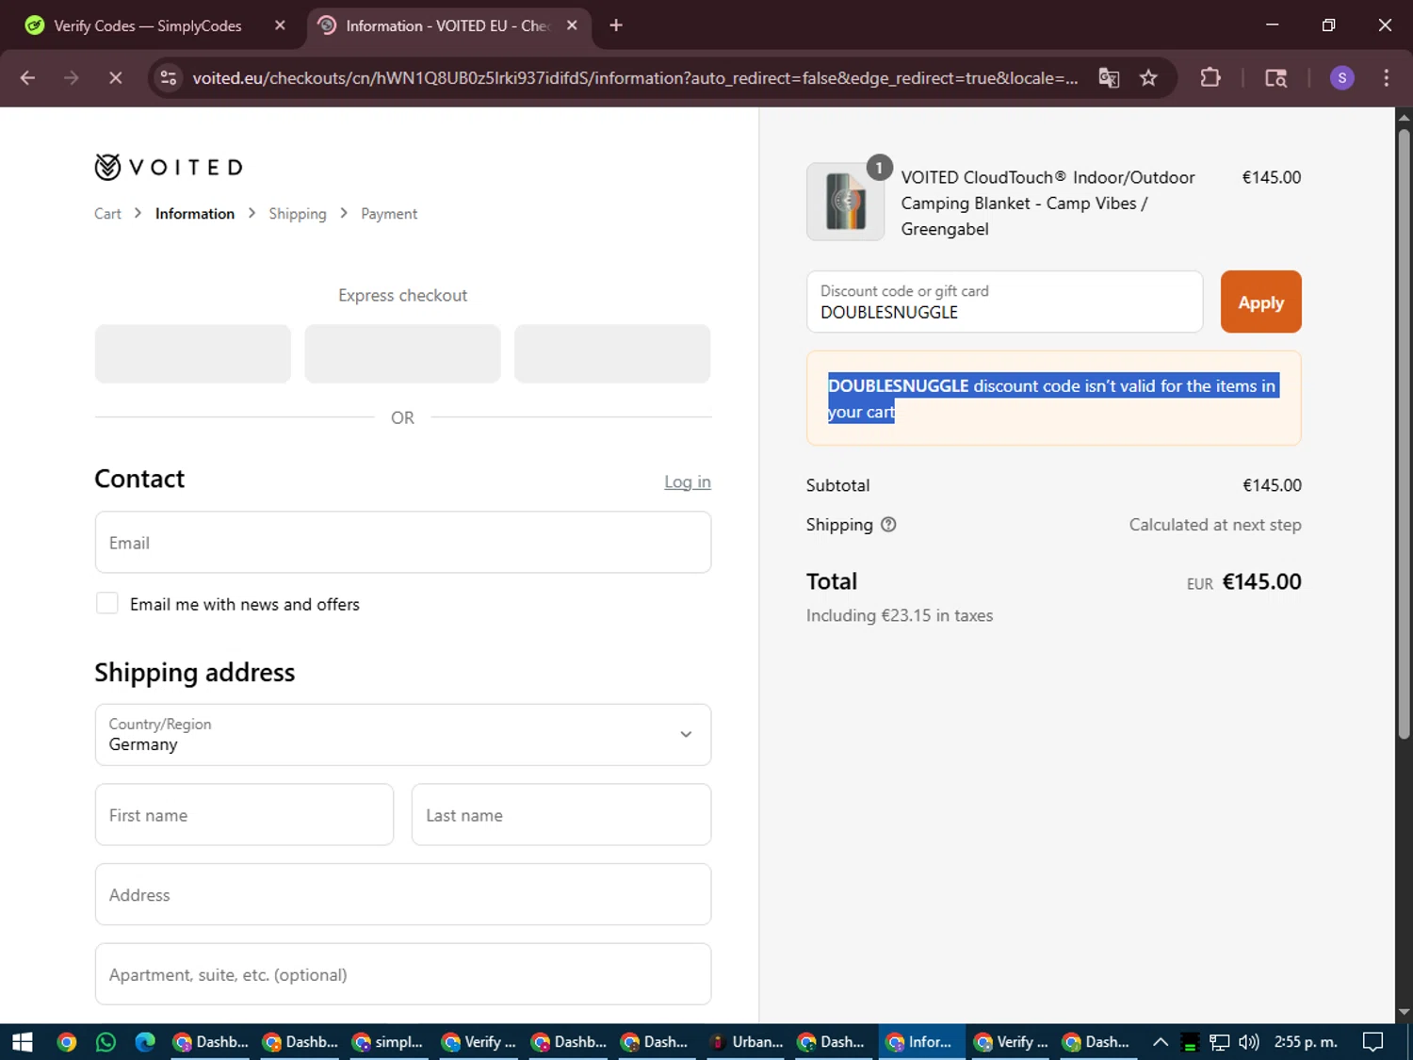Open the Chrome profile avatar S
This screenshot has height=1060, width=1413.
point(1341,78)
